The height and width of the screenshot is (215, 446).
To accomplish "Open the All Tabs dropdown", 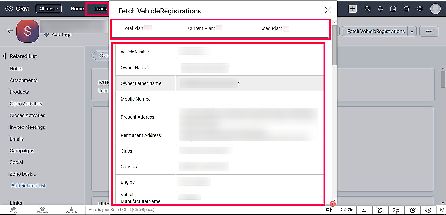I will tap(48, 9).
